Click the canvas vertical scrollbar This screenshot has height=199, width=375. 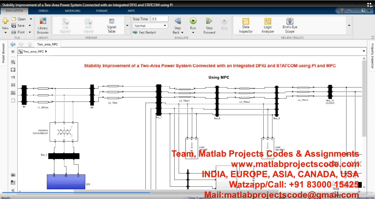[x=364, y=117]
